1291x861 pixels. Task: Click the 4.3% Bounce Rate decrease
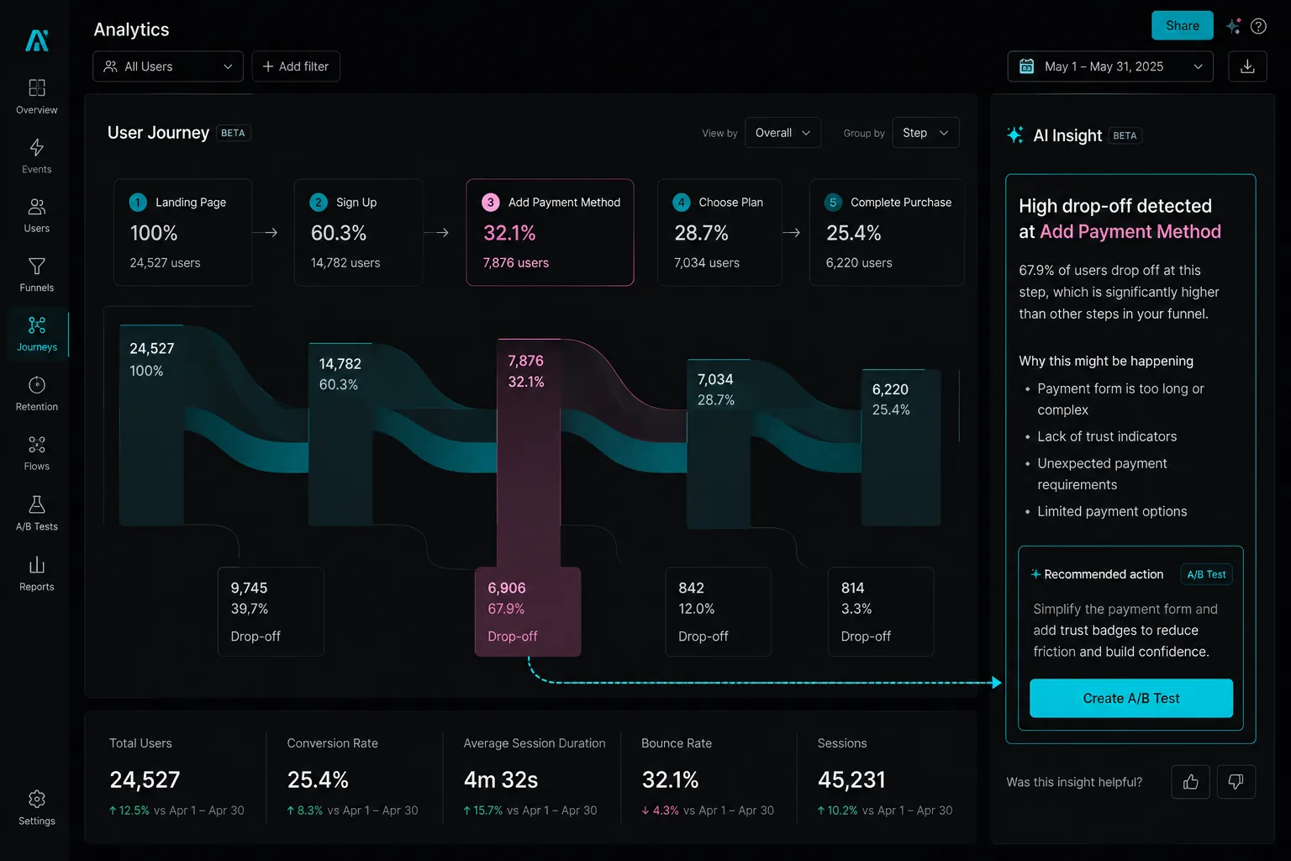(660, 811)
